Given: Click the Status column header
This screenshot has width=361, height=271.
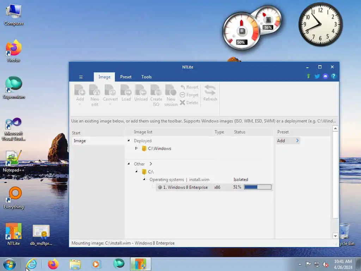Looking at the screenshot, I should click(x=239, y=132).
